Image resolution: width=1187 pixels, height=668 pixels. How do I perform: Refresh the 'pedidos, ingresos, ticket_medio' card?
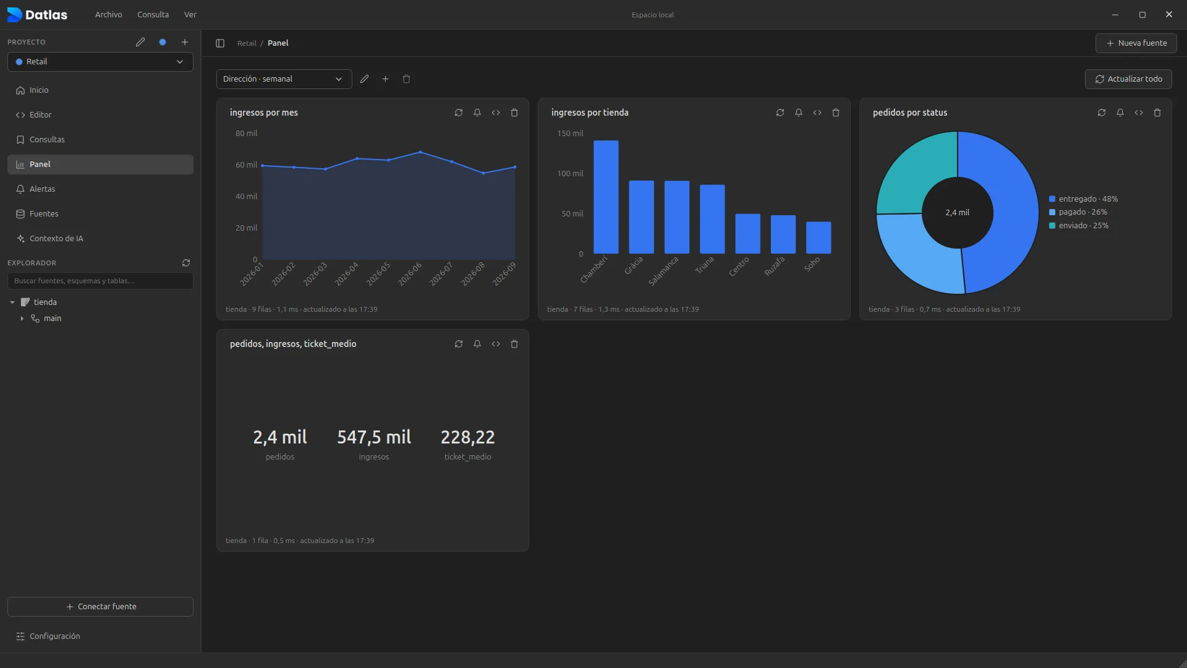point(459,344)
